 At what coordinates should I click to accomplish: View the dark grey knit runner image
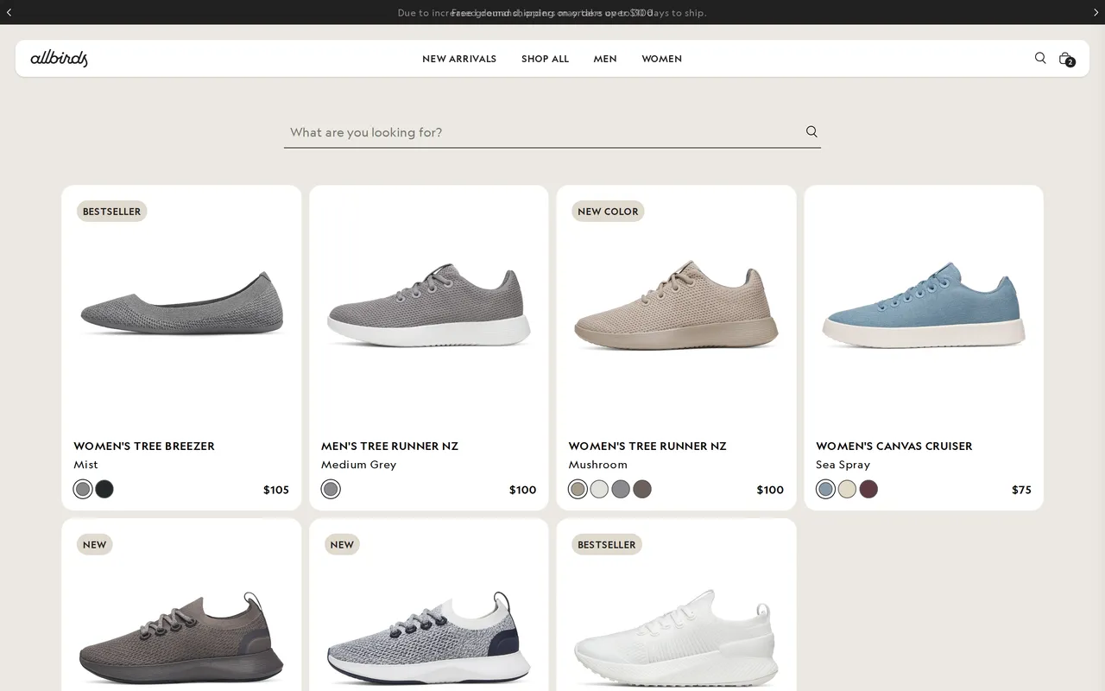tap(181, 637)
